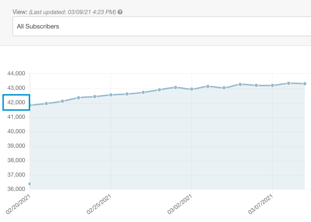Screen dimensions: 311x222
Task: Click the 39,000 y-axis label
Action: tap(16, 146)
